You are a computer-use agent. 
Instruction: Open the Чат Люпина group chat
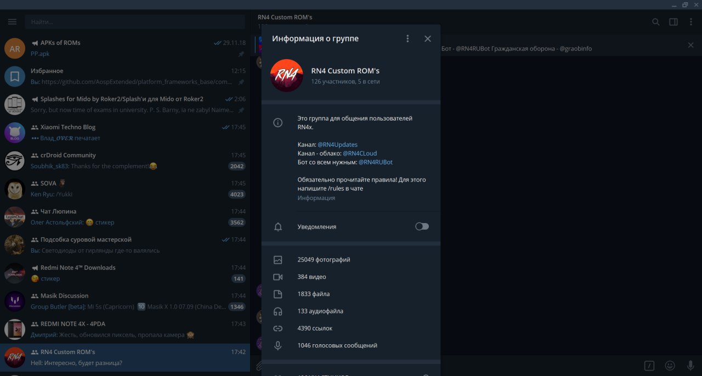(125, 217)
